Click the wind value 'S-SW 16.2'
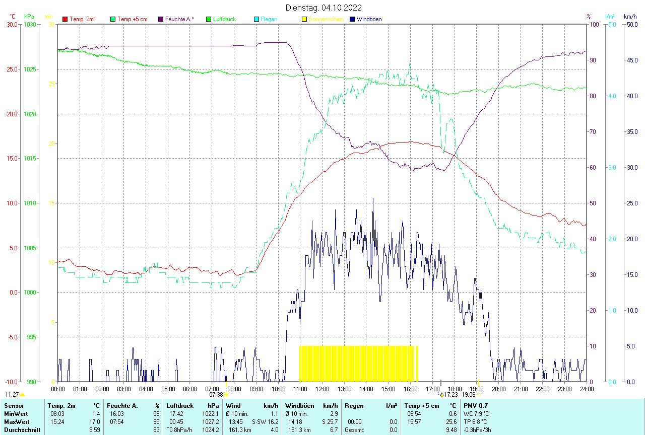Screen dimensions: 645x435 tap(265, 421)
